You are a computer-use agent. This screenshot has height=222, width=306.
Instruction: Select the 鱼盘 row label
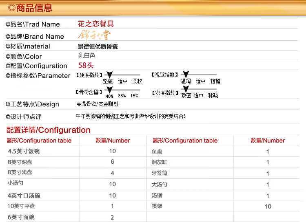[x=157, y=152]
